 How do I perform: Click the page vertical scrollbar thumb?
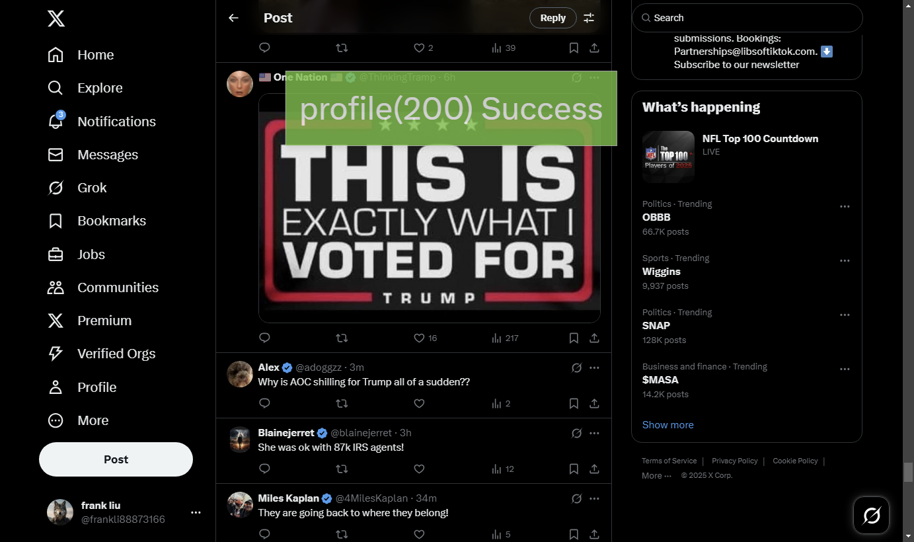[x=908, y=472]
